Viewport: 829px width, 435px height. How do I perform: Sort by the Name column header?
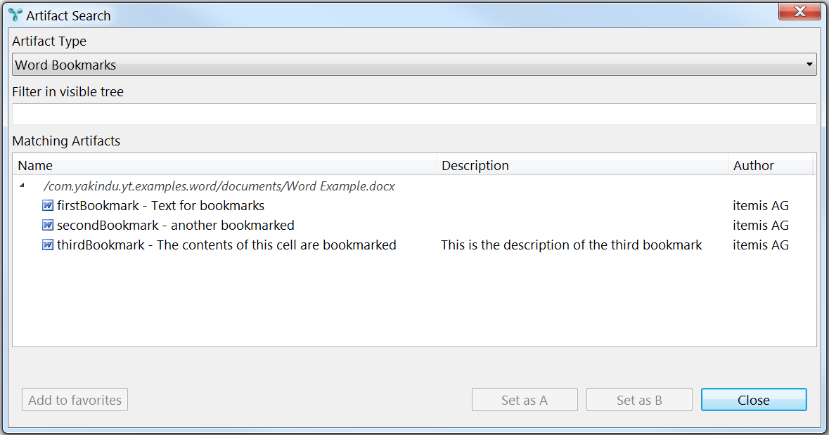click(x=225, y=165)
